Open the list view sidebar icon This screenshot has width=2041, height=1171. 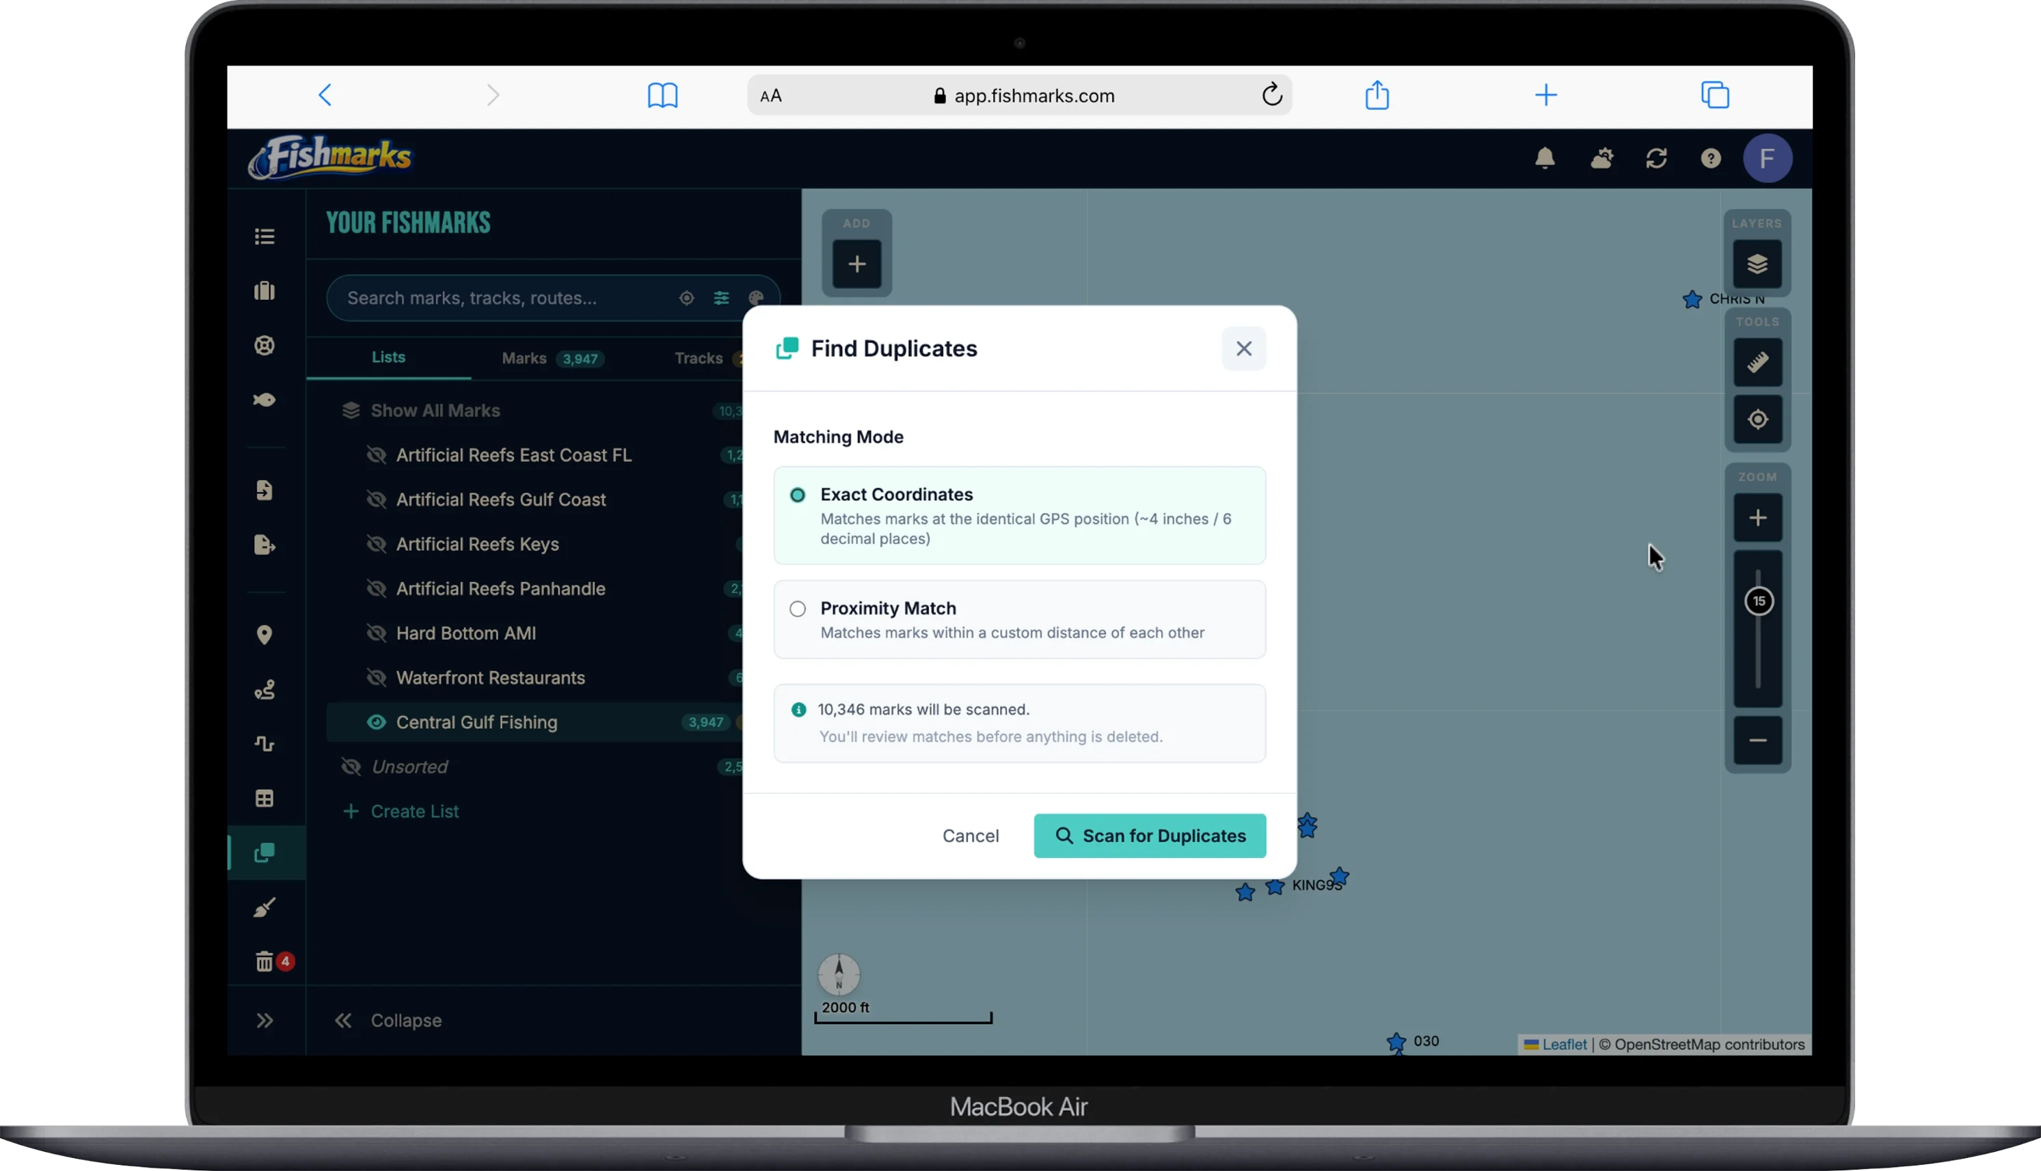pos(265,236)
